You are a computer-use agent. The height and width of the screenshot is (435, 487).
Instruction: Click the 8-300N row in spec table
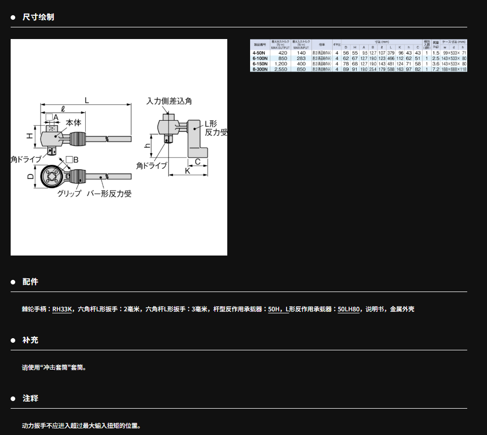(358, 69)
